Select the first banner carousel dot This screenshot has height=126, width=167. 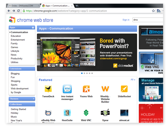pyautogui.click(x=82, y=73)
